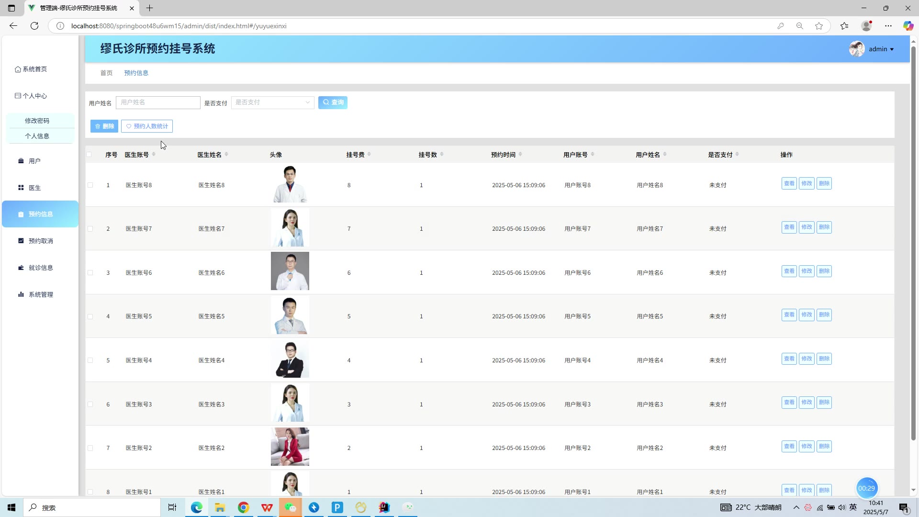Click the 系统管理 bar-chart icon
This screenshot has height=517, width=919.
tap(21, 294)
